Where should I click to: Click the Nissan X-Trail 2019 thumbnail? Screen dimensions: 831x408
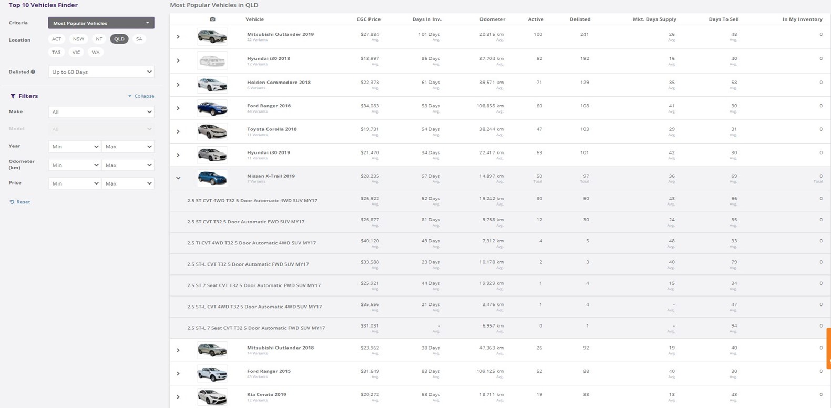212,178
